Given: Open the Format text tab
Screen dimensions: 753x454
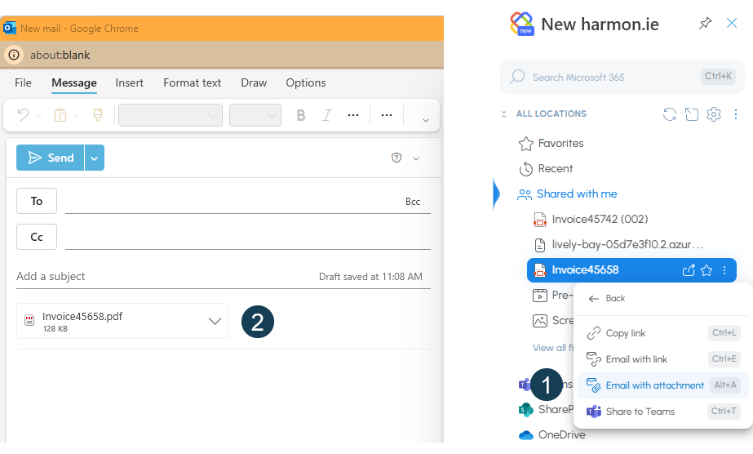Looking at the screenshot, I should tap(192, 82).
